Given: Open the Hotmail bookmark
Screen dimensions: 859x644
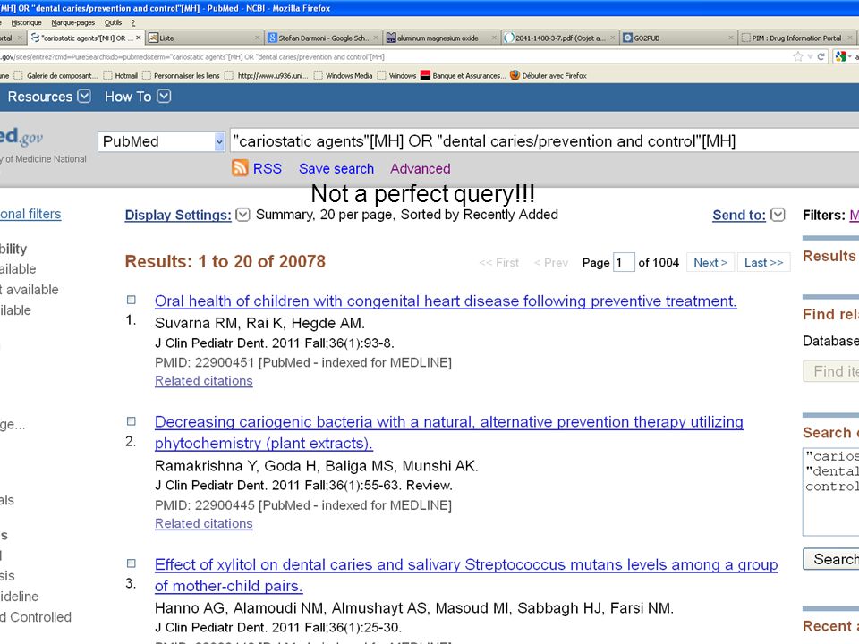Looking at the screenshot, I should [121, 75].
